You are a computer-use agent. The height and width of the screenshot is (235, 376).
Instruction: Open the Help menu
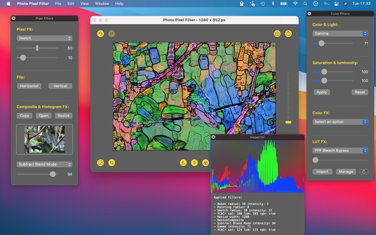pos(119,4)
